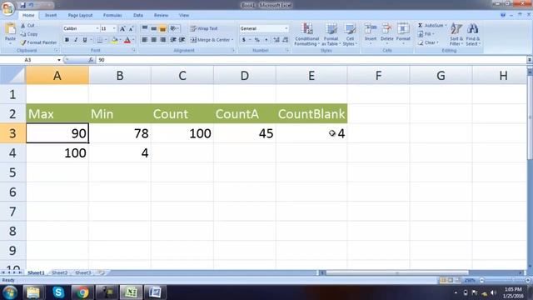This screenshot has width=533, height=300.
Task: Toggle italic formatting
Action: click(76, 40)
